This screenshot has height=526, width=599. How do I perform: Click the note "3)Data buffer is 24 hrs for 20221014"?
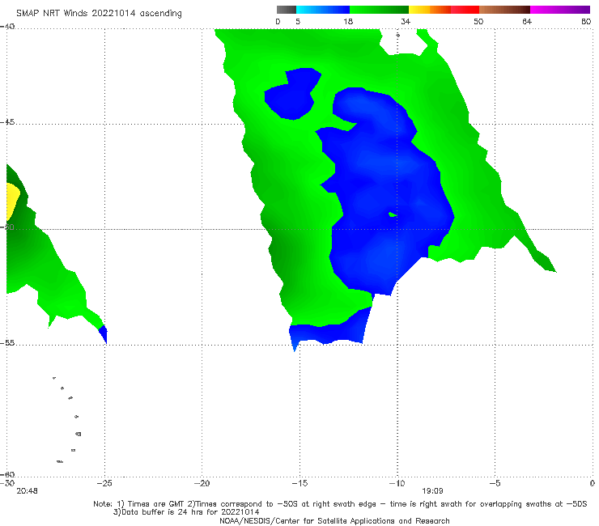pyautogui.click(x=186, y=512)
